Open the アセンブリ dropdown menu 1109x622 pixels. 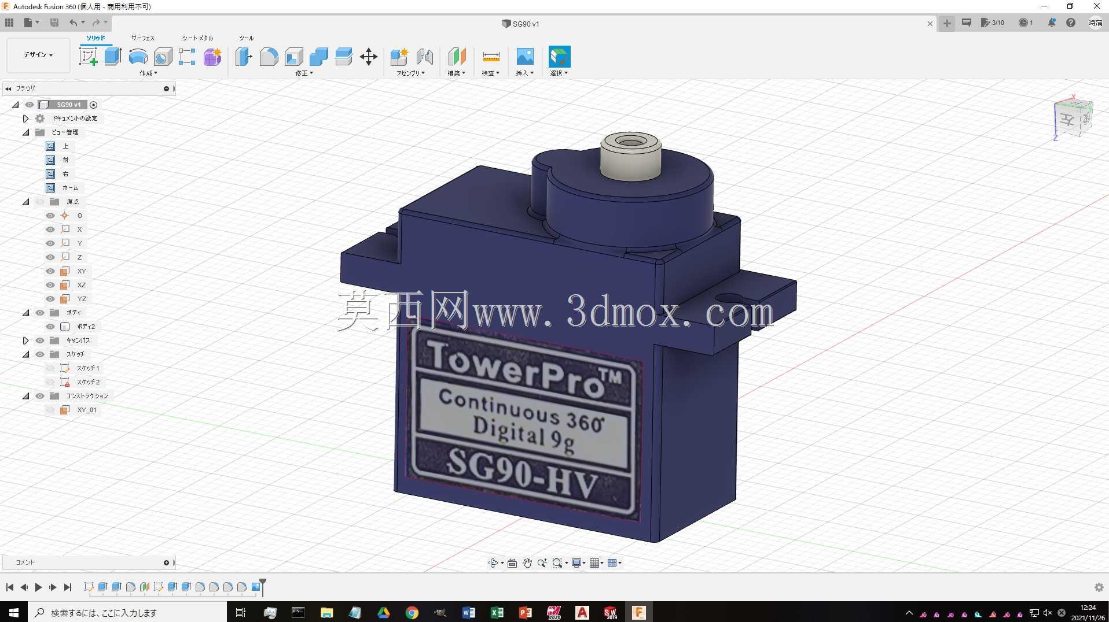click(410, 73)
